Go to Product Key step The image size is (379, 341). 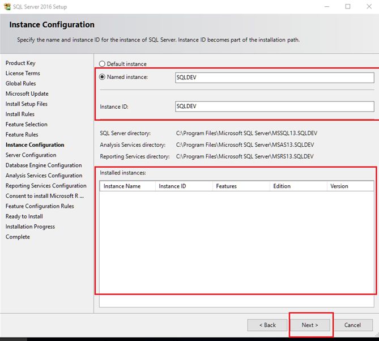[x=20, y=63]
